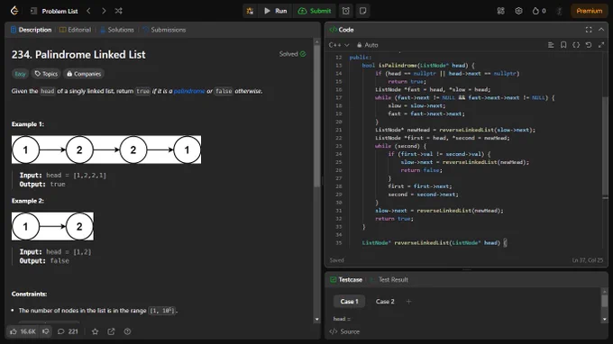Reset code to default with undo icon

click(589, 45)
